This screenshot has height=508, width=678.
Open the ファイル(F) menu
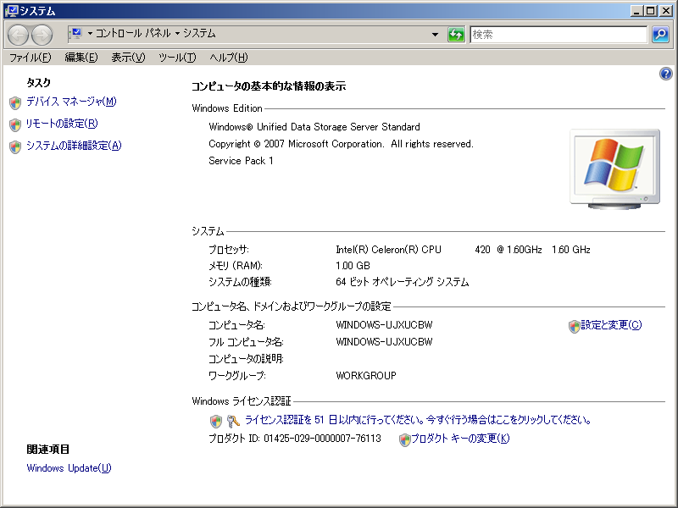point(31,58)
